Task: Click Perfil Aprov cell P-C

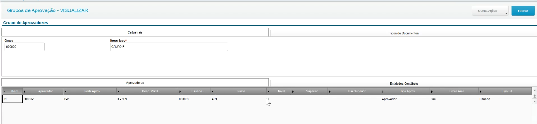Action: (90, 99)
